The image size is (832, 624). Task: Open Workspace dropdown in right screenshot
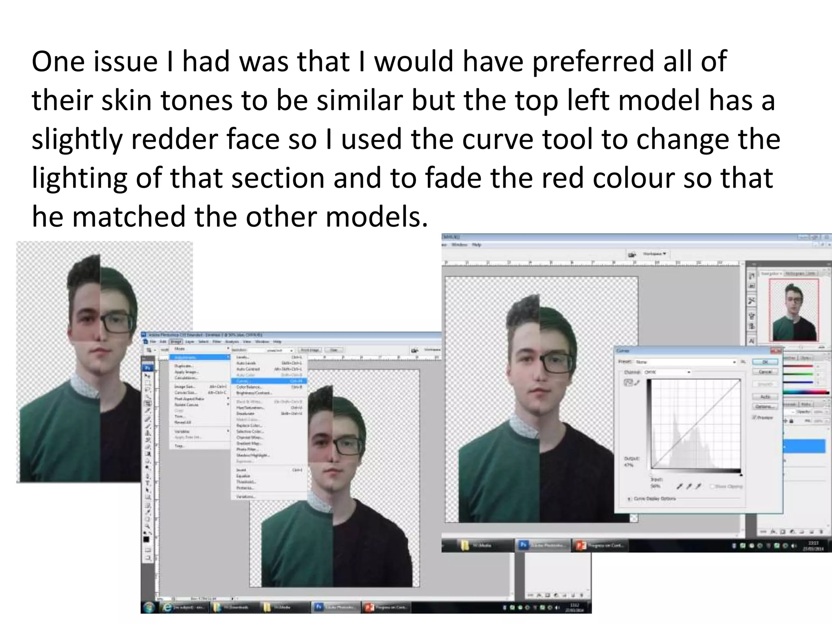[654, 254]
